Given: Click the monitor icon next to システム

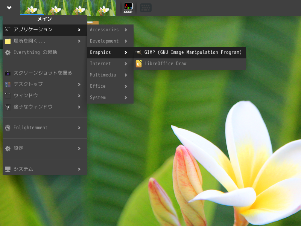Looking at the screenshot, I should (8, 169).
